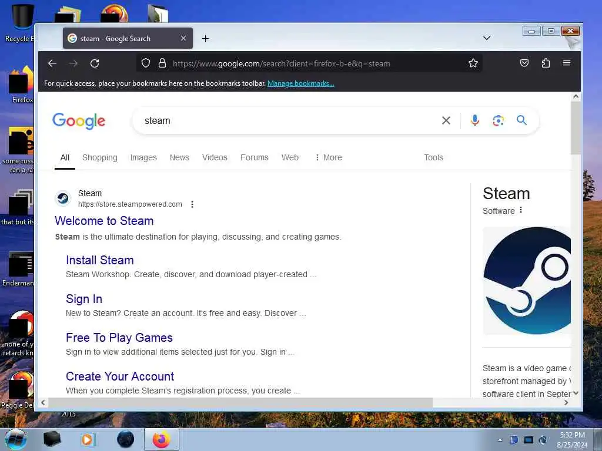Switch to the Shopping tab
The image size is (602, 451).
100,157
